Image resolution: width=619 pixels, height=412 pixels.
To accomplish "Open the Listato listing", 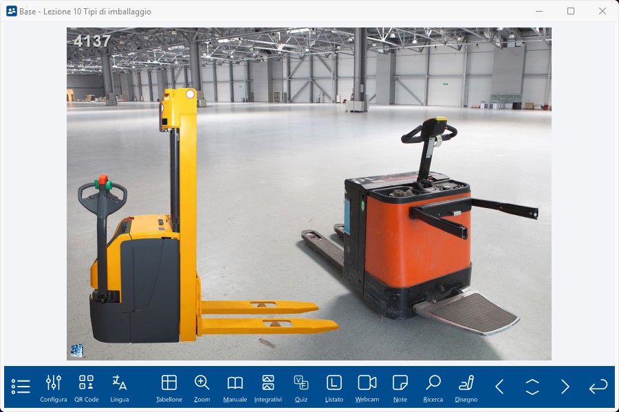I will coord(334,387).
